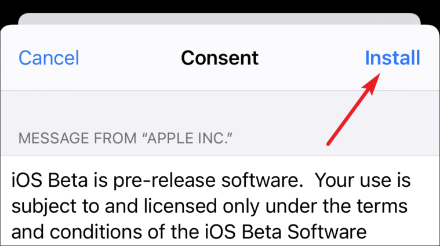Click the word "pre-release" in the message
This screenshot has height=246, width=440.
tap(165, 181)
